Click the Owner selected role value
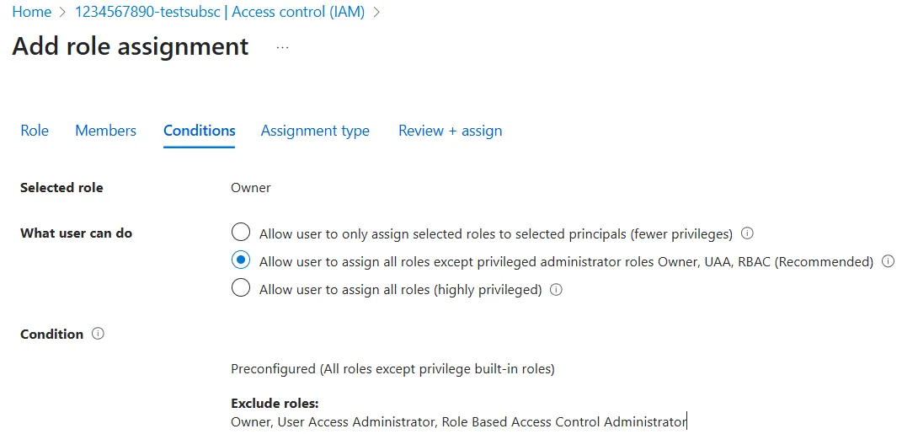 point(250,187)
